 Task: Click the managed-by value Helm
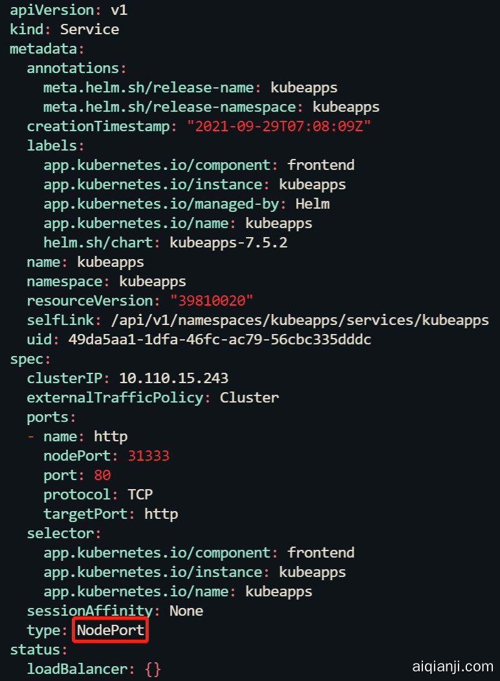312,204
